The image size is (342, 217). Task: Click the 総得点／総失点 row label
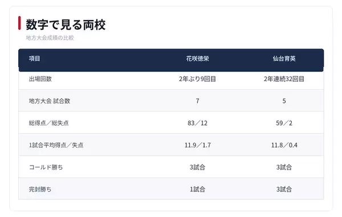(49, 123)
